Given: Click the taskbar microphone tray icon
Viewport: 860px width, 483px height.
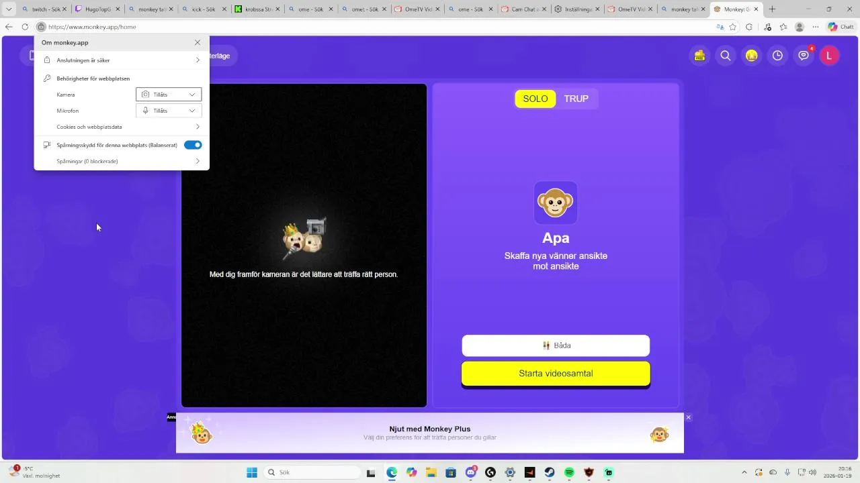Looking at the screenshot, I should [787, 472].
